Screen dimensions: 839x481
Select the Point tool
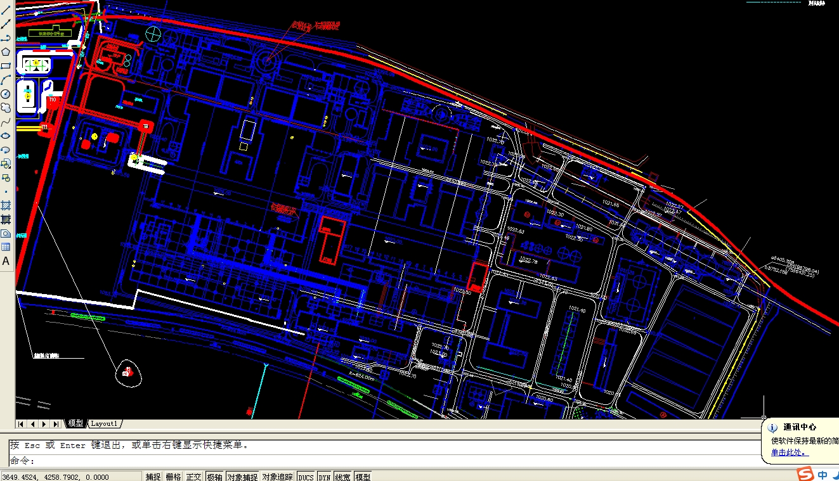(6, 191)
